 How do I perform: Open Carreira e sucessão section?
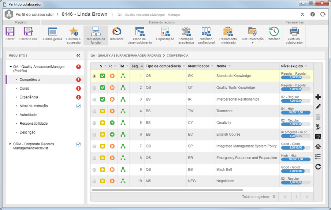click(x=74, y=35)
